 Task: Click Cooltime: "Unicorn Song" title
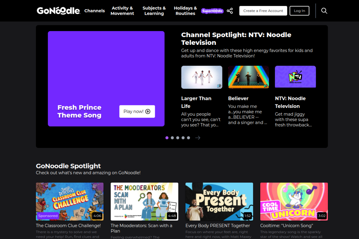(287, 226)
